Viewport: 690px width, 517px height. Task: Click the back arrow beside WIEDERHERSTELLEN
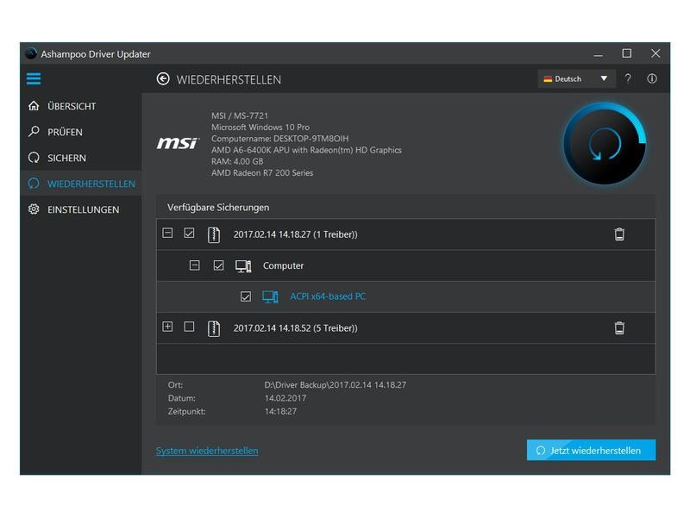pyautogui.click(x=163, y=79)
